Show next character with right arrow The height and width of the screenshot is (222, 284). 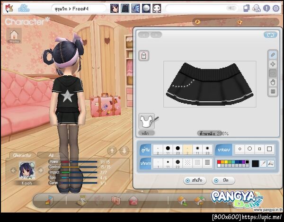pos(41,170)
